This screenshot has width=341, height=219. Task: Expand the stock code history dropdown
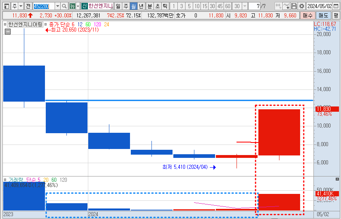(x=58, y=6)
